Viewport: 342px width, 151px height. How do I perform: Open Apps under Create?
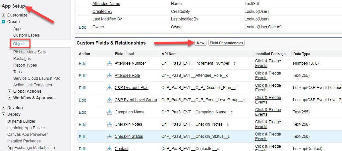tap(18, 29)
